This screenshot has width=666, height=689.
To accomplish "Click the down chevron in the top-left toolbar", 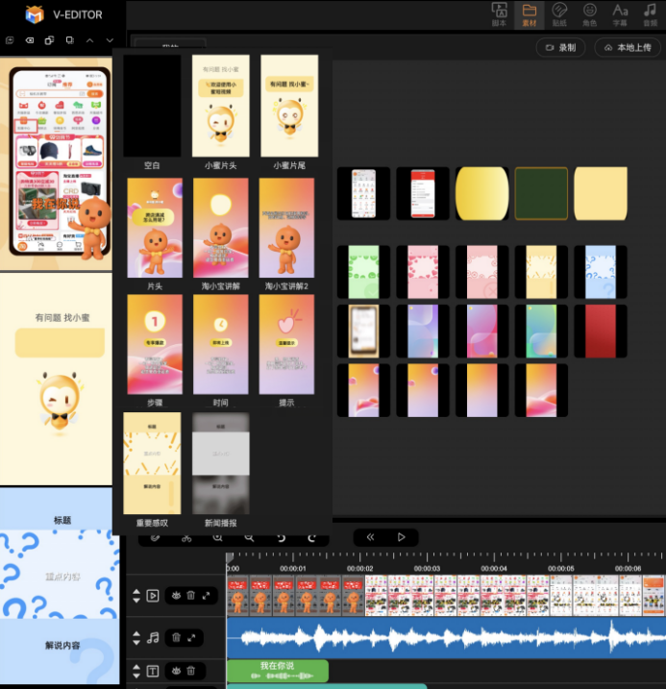I will tap(110, 40).
